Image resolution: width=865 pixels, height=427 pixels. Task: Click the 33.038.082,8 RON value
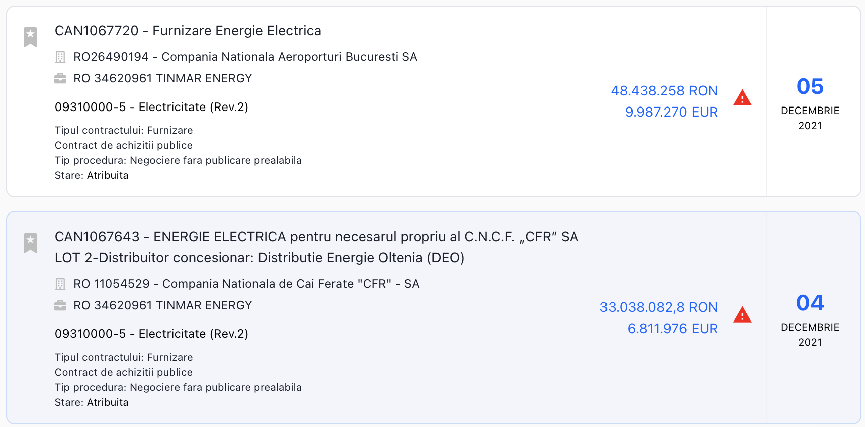658,307
